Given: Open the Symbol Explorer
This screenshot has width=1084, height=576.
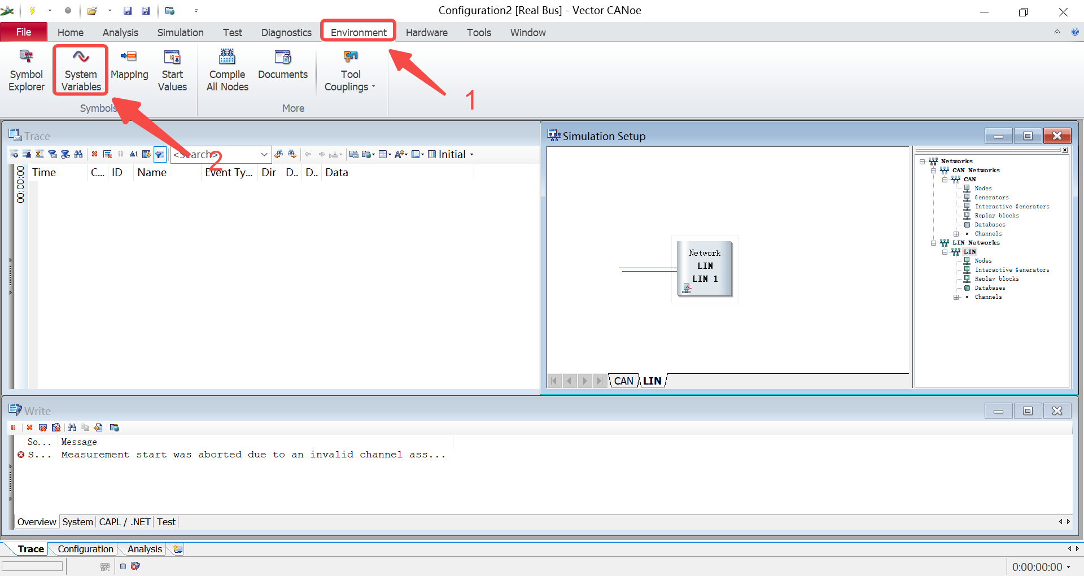Looking at the screenshot, I should [x=26, y=71].
